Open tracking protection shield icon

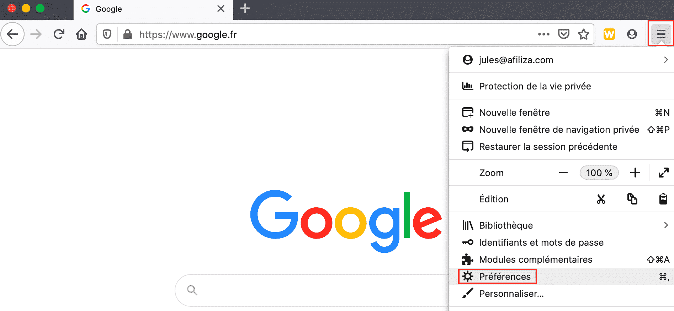click(x=107, y=34)
